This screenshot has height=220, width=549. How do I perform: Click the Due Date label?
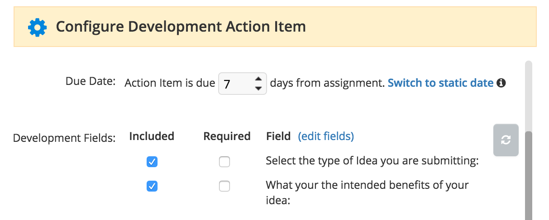click(91, 82)
